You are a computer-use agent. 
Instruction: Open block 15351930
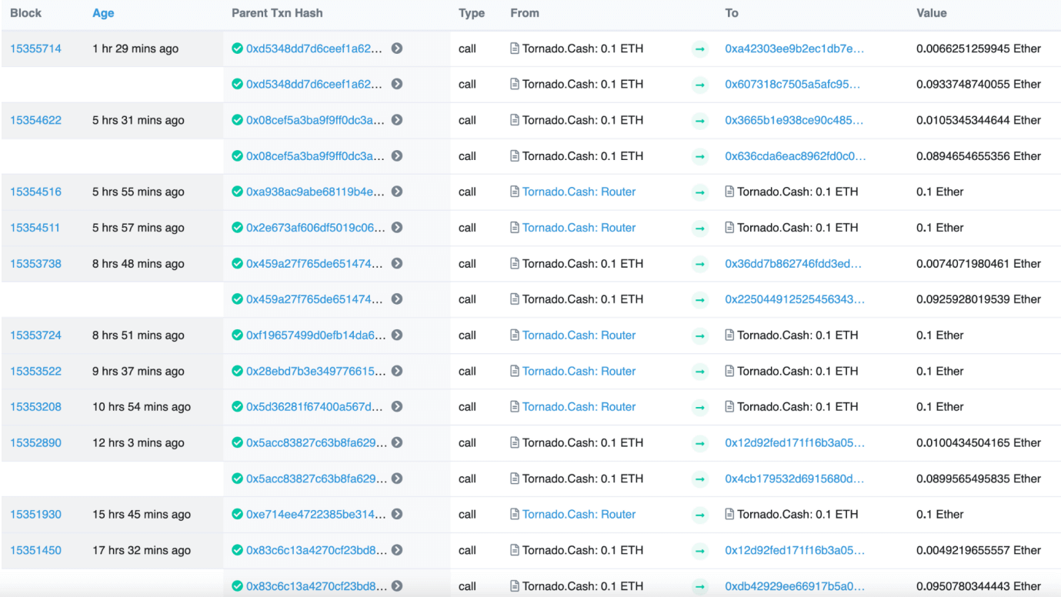tap(35, 515)
